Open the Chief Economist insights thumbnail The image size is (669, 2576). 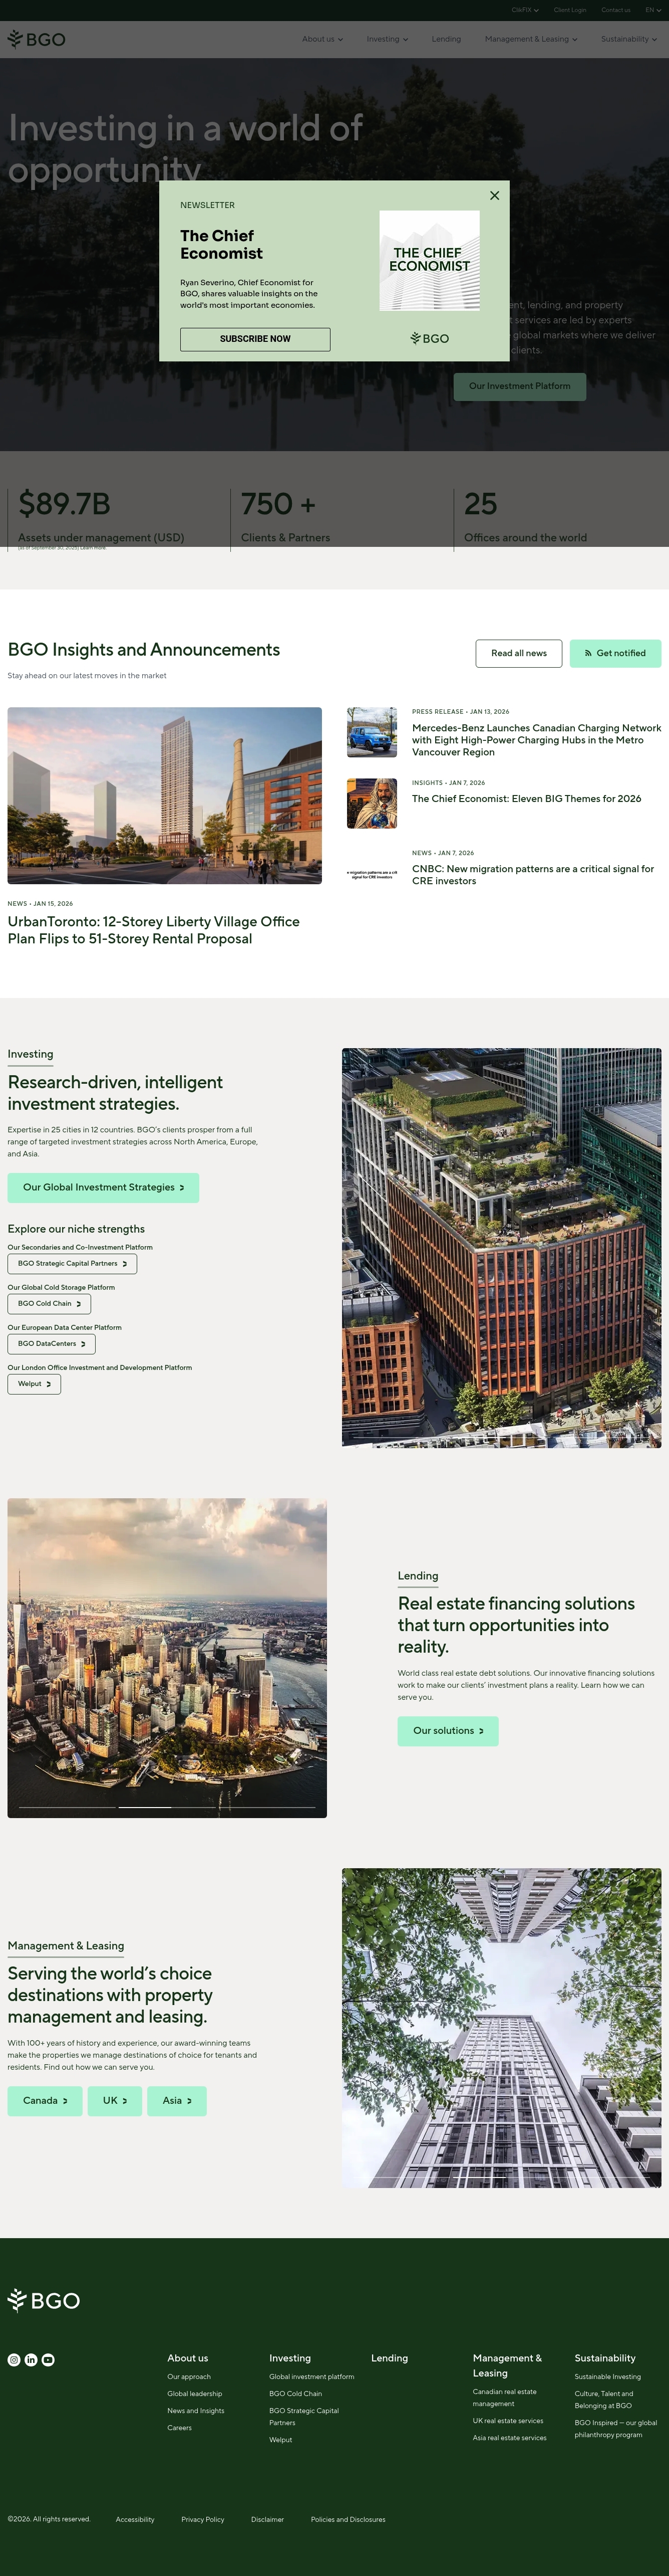tap(372, 803)
